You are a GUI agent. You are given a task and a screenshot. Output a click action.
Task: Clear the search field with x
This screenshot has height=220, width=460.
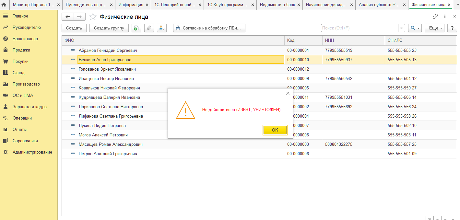pyautogui.click(x=402, y=28)
